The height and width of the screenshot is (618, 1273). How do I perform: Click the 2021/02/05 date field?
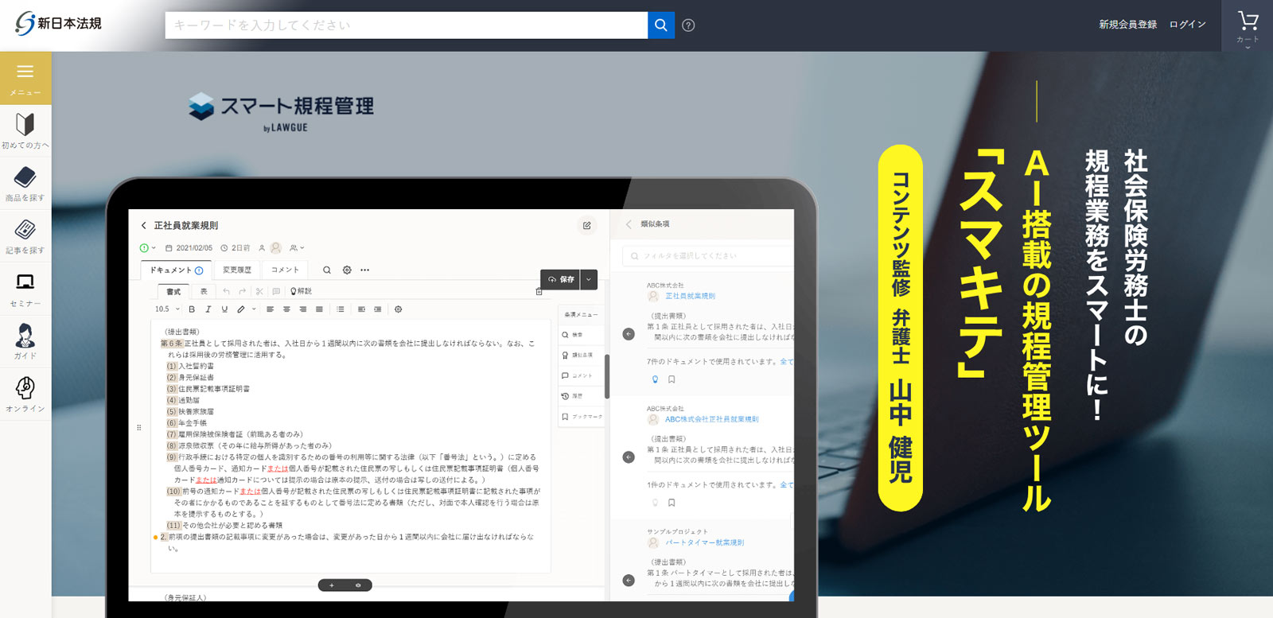pyautogui.click(x=189, y=248)
